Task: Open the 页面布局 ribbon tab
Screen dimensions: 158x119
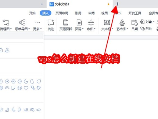Action: [x=62, y=13]
